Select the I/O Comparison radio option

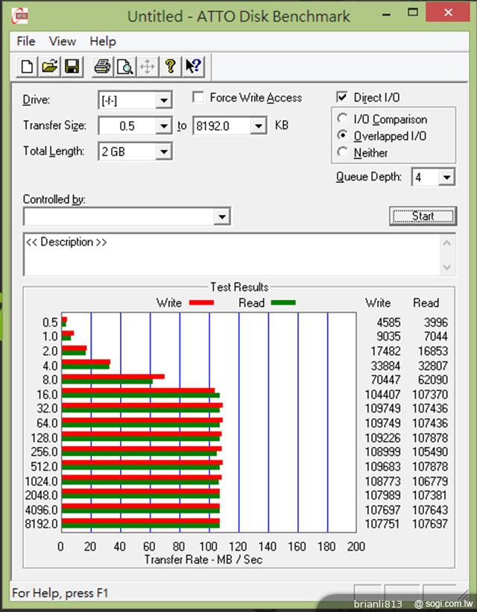click(343, 119)
